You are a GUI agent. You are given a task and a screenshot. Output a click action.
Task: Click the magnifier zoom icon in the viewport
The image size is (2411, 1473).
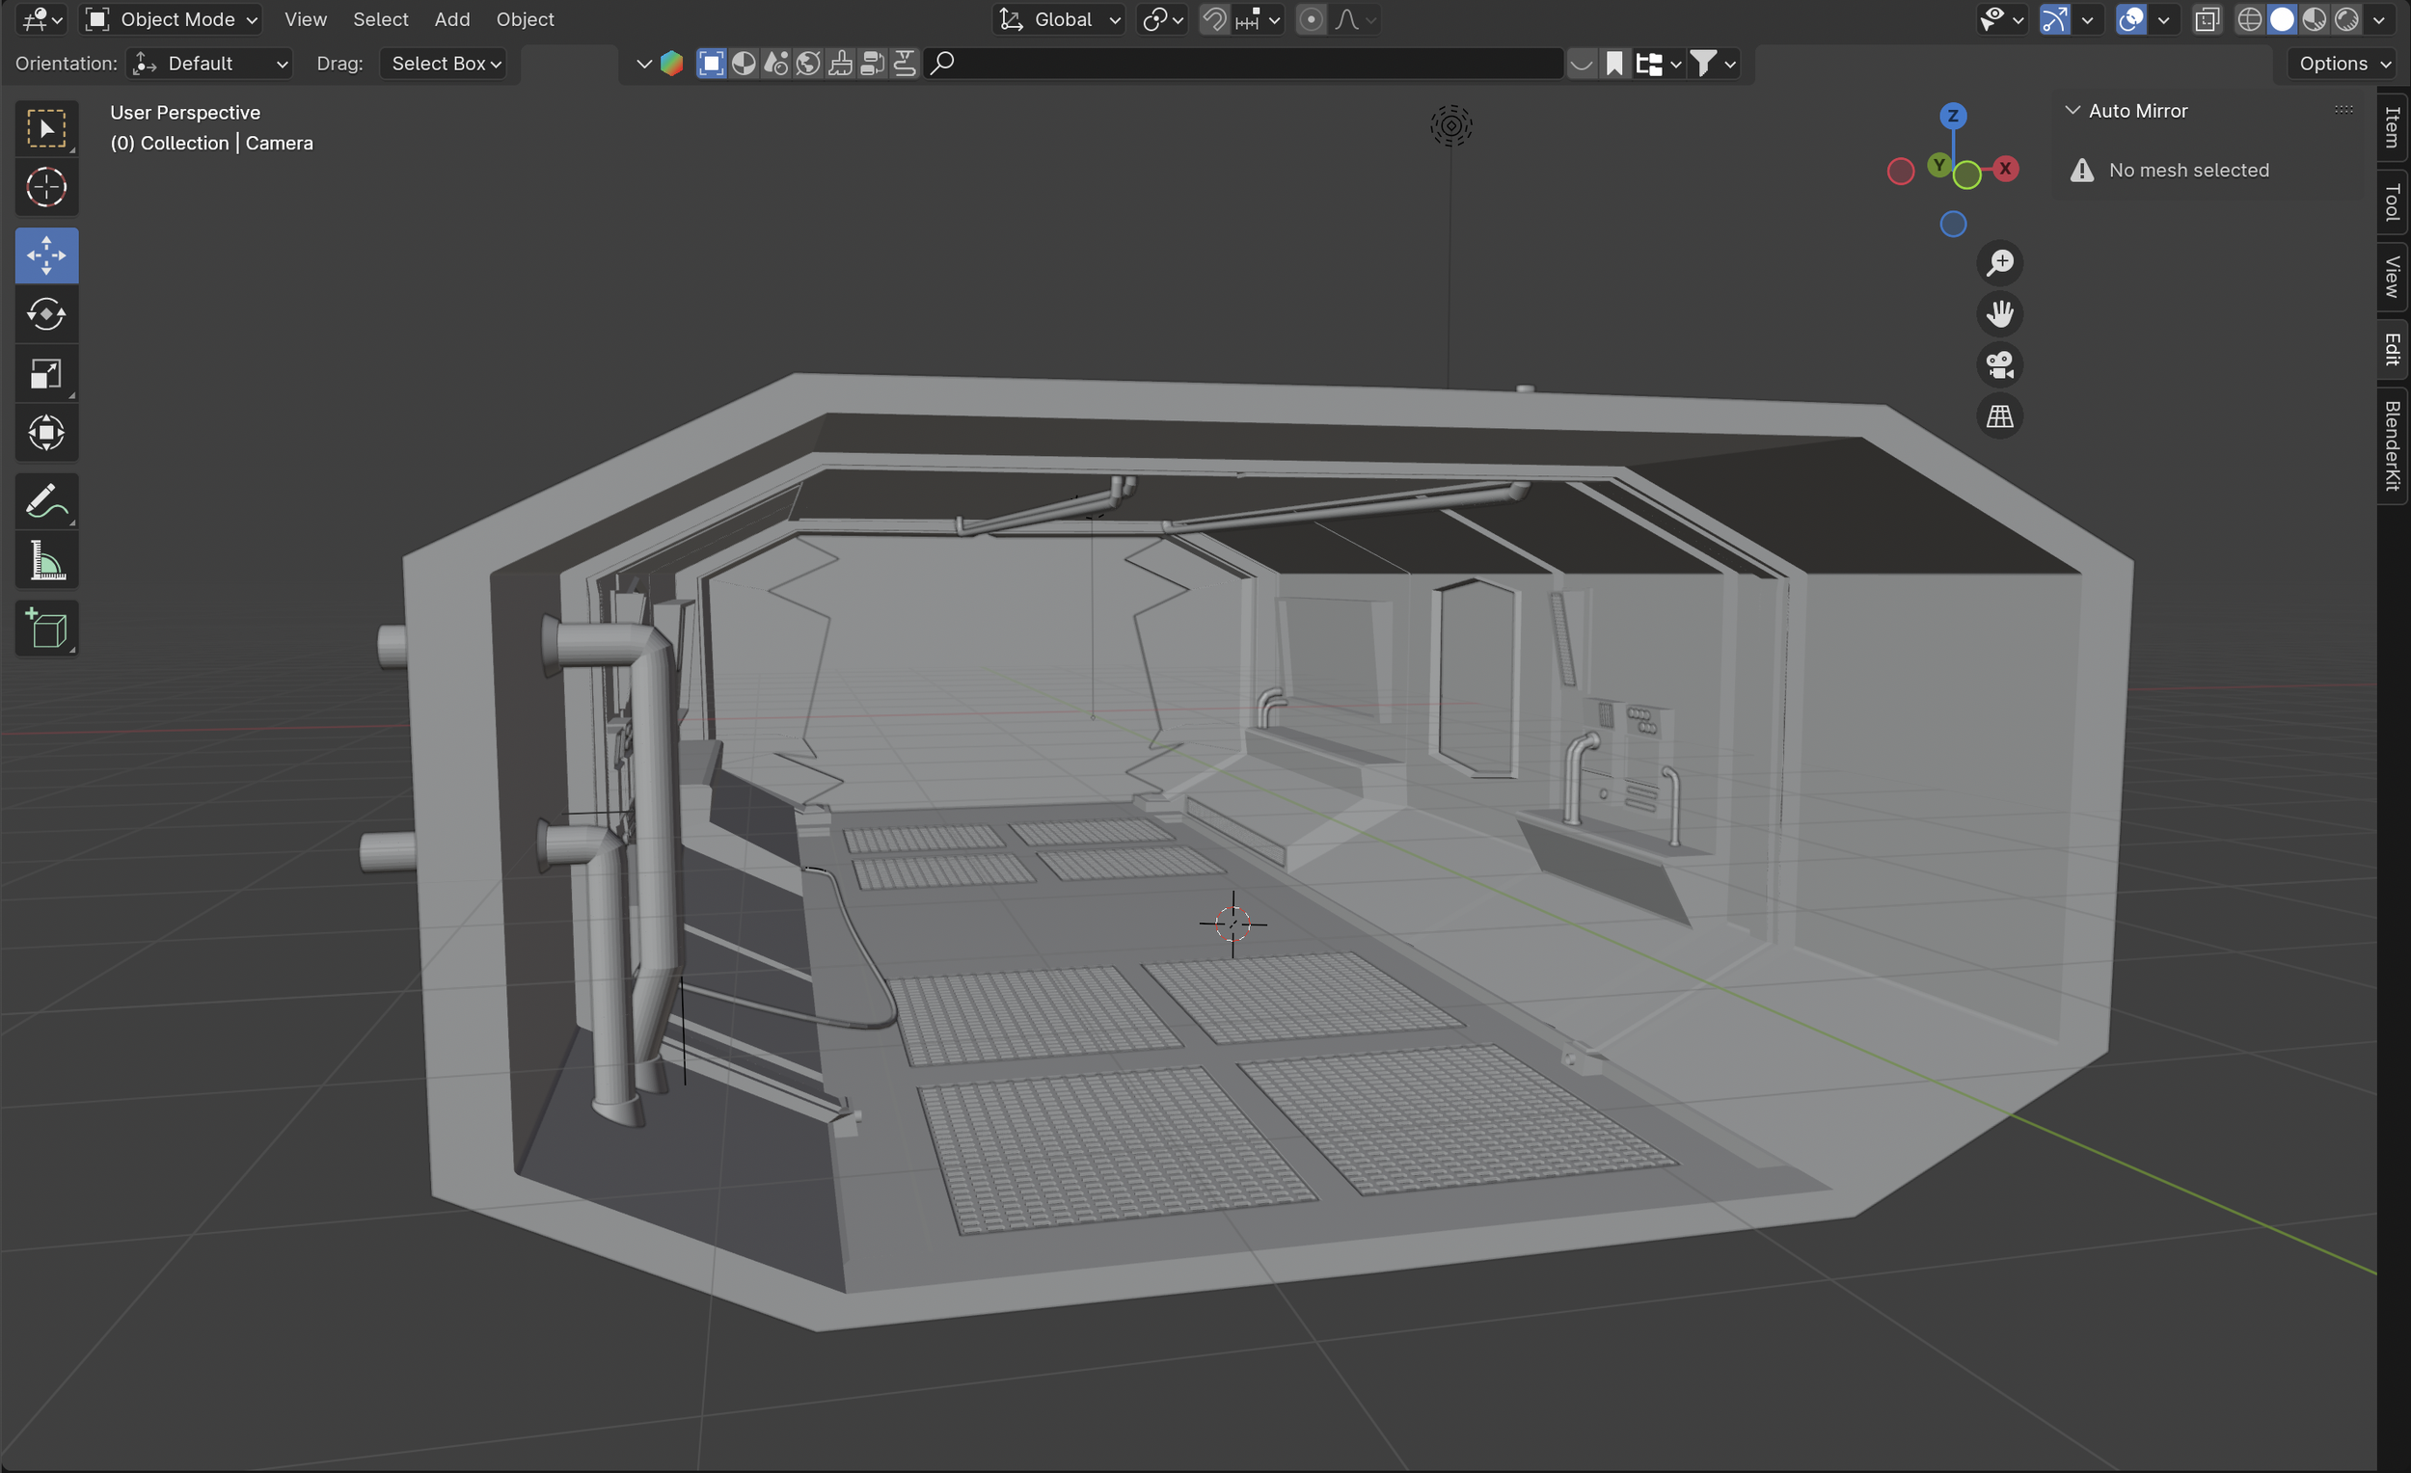[x=2002, y=261]
